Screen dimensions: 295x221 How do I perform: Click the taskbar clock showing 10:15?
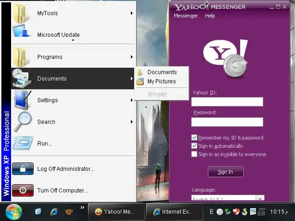[279, 212]
